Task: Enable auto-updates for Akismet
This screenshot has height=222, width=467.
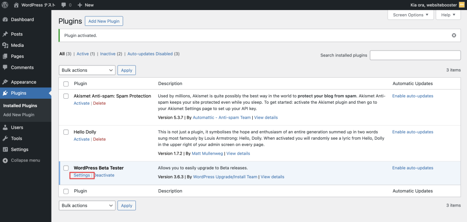Action: [x=413, y=96]
